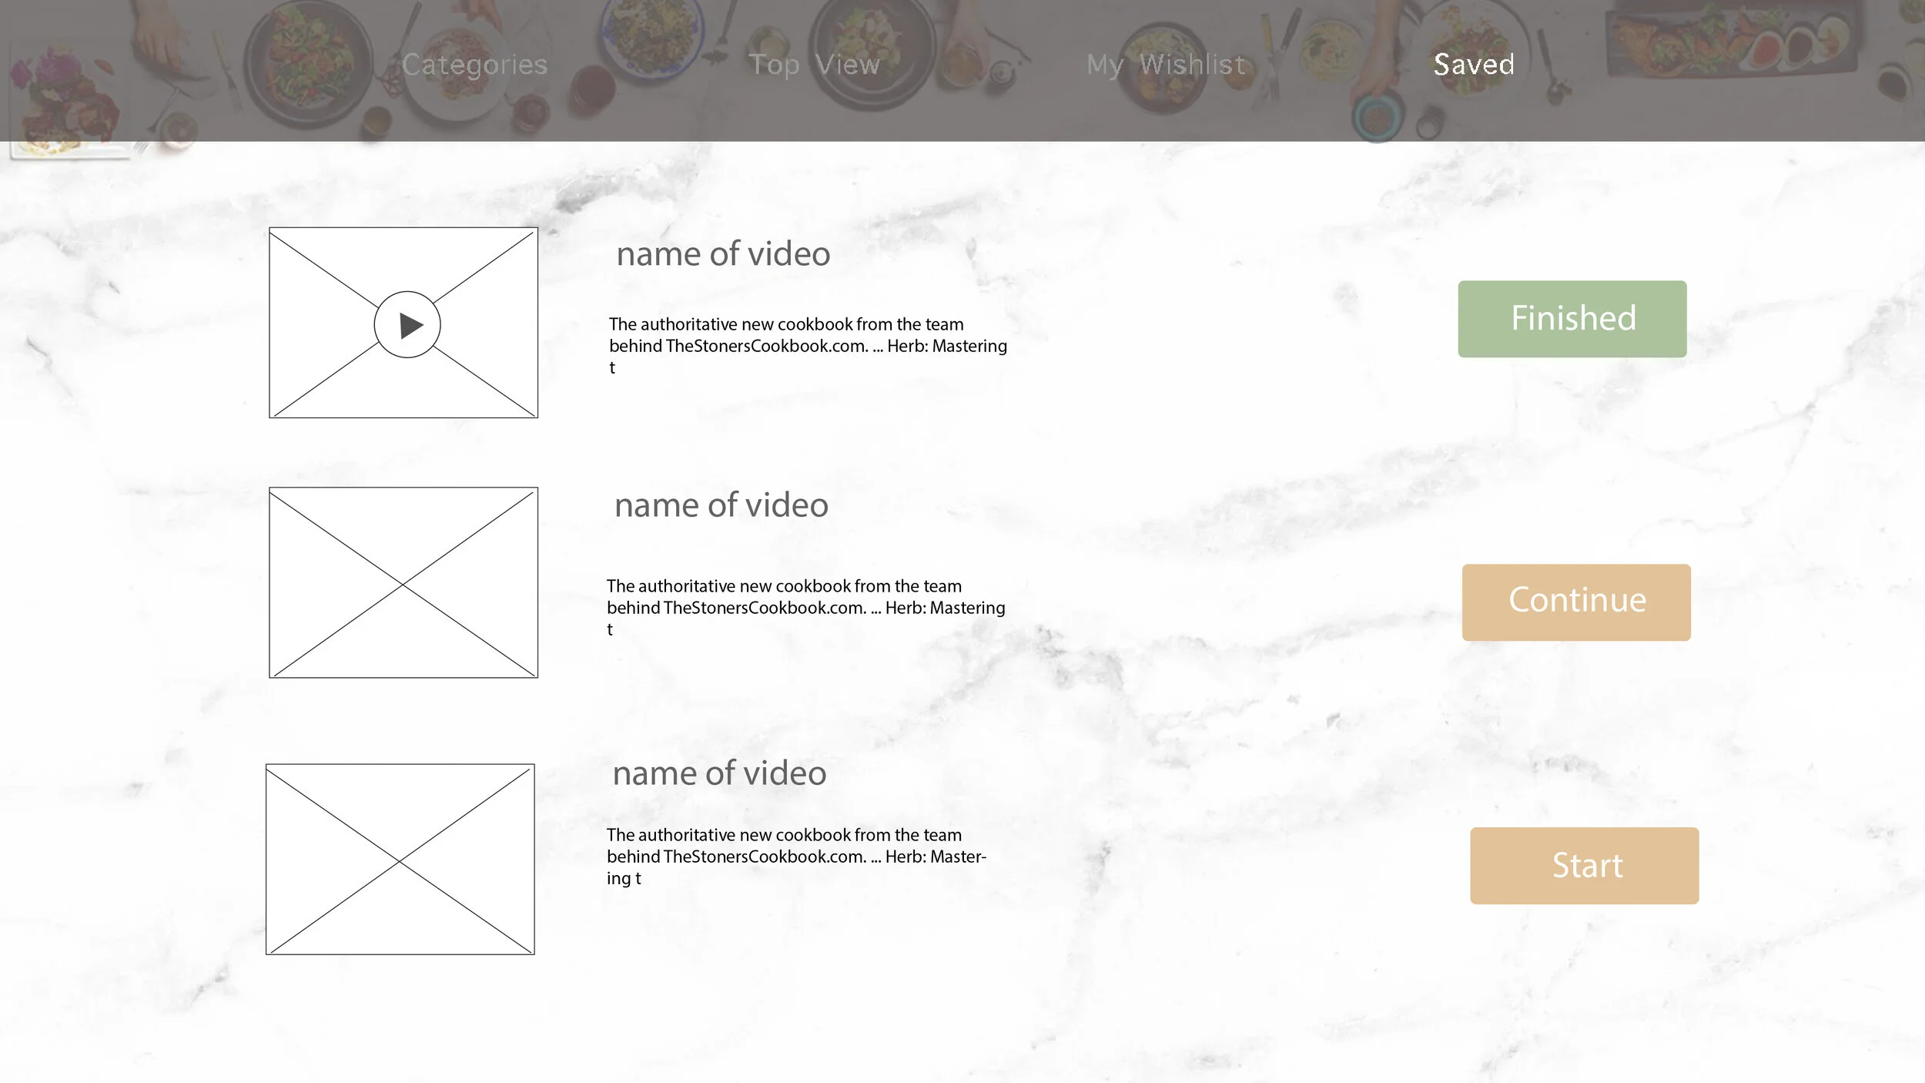
Task: Click TheStonersCookbook.com in the first description
Action: (767, 346)
